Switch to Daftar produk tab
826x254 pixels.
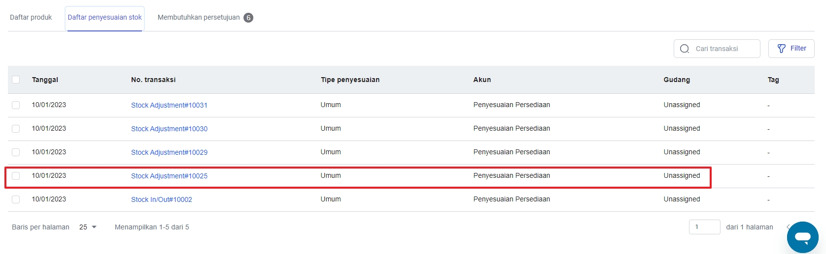[31, 18]
